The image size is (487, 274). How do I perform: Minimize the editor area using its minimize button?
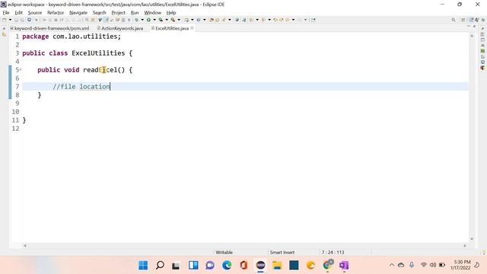(x=469, y=27)
